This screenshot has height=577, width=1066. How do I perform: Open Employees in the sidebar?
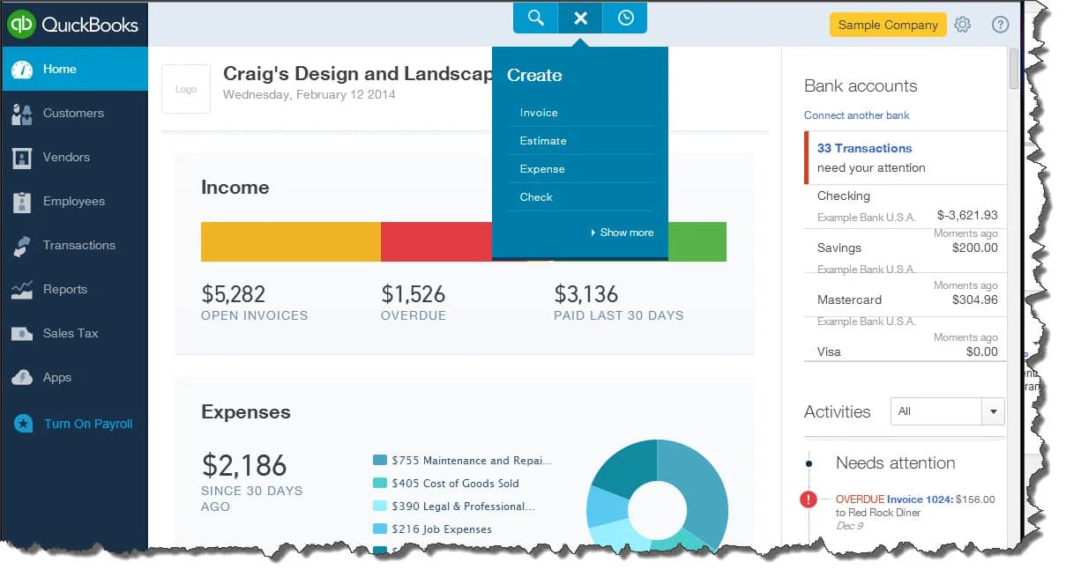(75, 201)
